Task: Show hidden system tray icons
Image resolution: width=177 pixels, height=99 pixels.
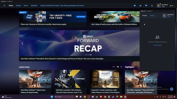Action: coord(155,97)
